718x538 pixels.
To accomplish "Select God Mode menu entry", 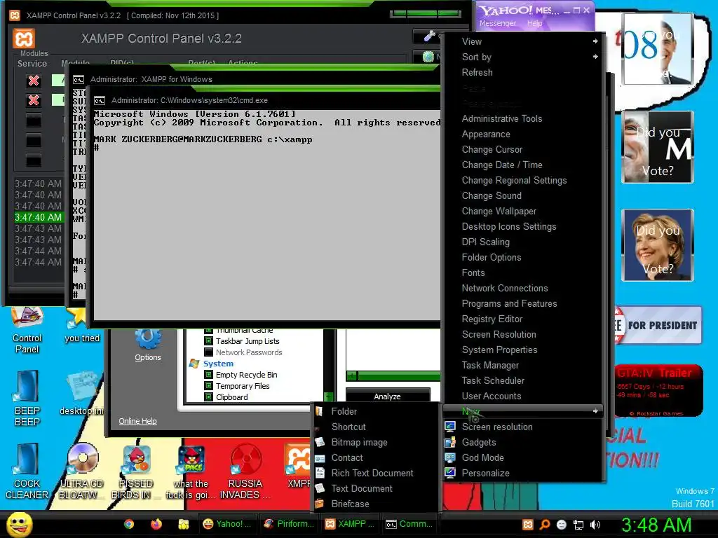I will [482, 457].
